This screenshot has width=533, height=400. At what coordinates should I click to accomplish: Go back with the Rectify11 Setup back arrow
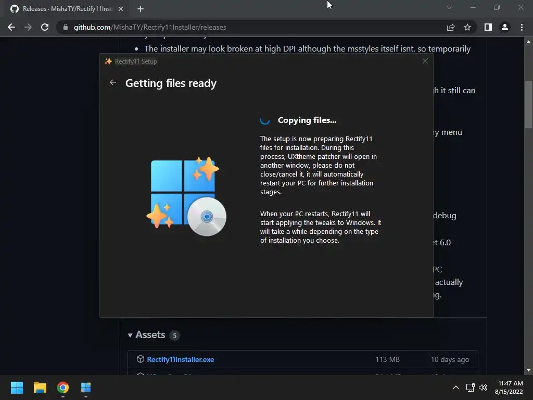coord(113,83)
